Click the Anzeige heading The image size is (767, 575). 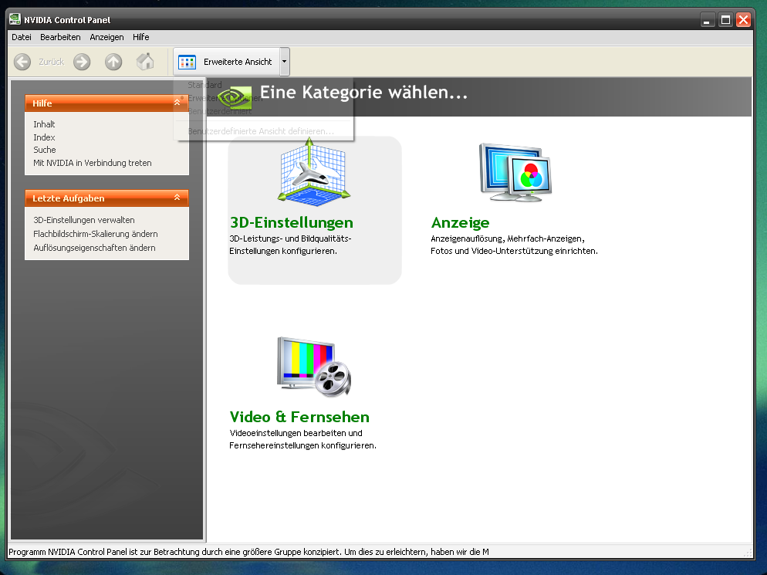coord(461,222)
